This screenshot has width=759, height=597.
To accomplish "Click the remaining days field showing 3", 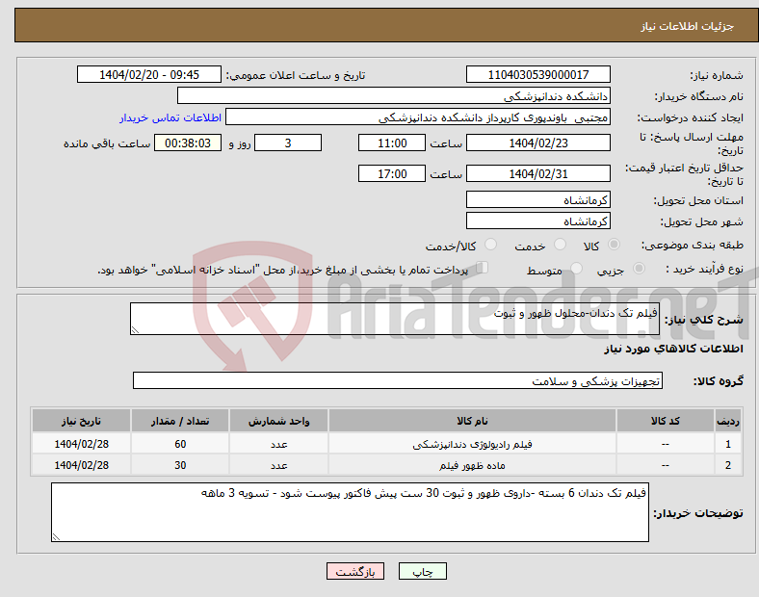I will (288, 143).
